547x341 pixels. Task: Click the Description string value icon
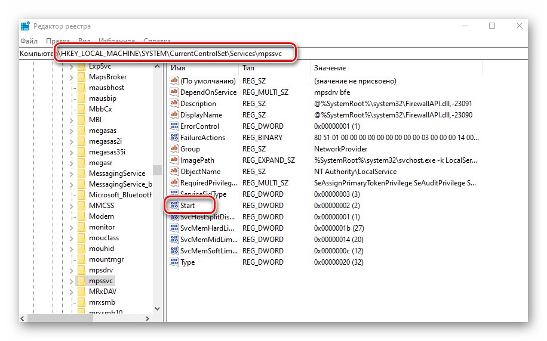[x=174, y=104]
